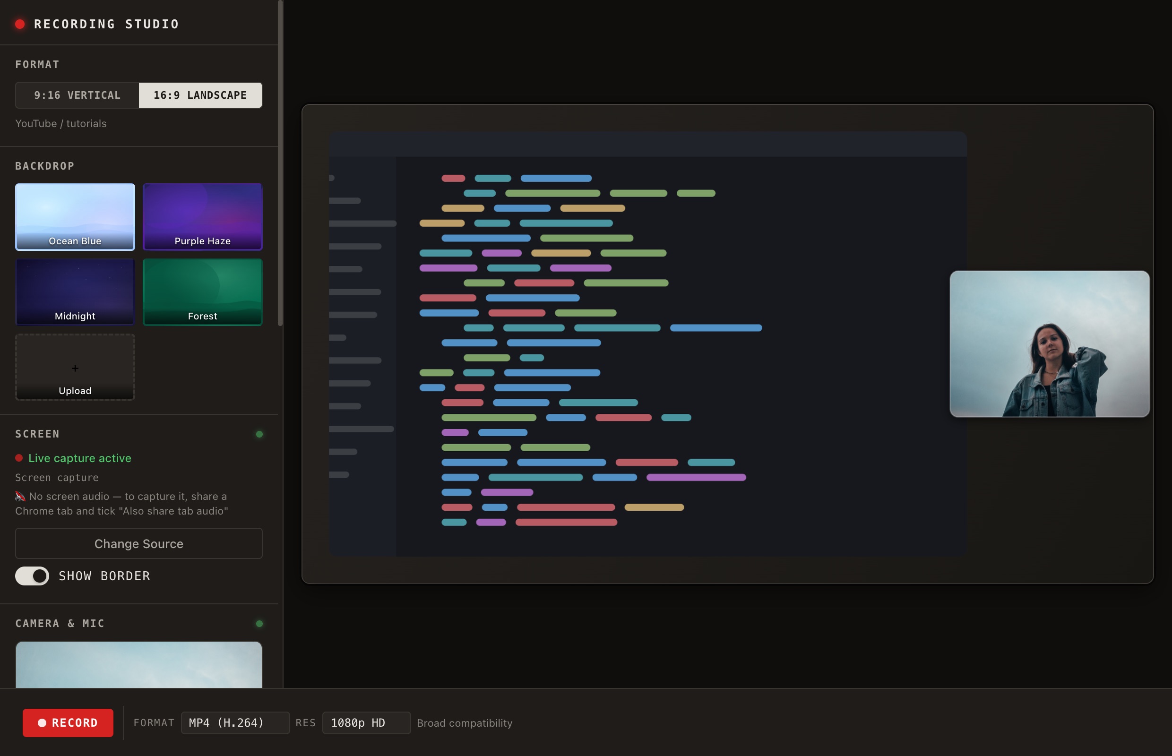Select the 16:9 Landscape format
Image resolution: width=1172 pixels, height=756 pixels.
point(200,95)
